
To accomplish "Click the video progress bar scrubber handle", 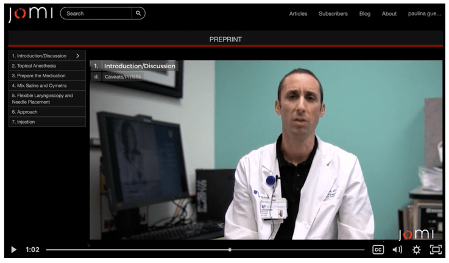I will [230, 250].
